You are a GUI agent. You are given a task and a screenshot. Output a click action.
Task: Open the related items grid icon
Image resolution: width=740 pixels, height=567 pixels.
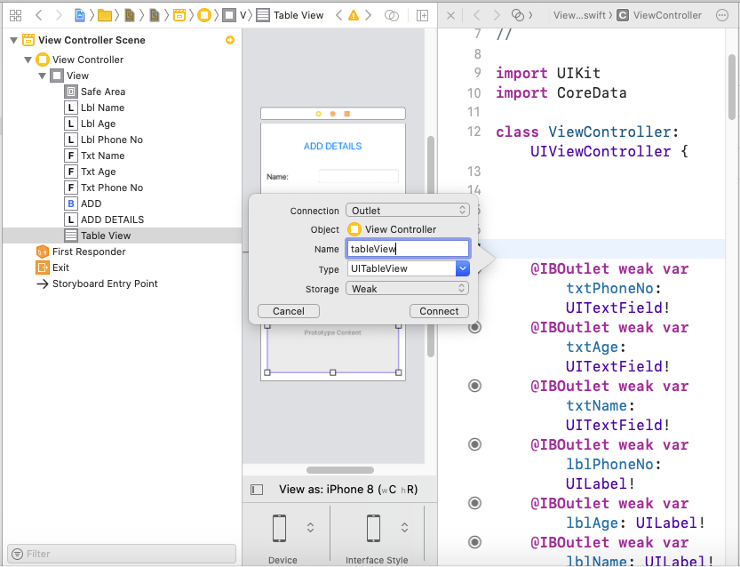15,15
